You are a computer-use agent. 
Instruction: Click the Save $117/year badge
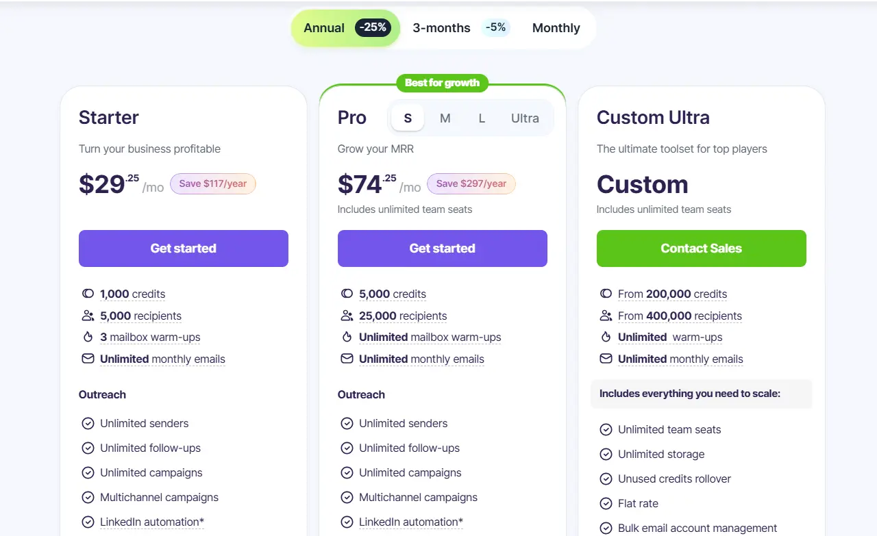212,183
